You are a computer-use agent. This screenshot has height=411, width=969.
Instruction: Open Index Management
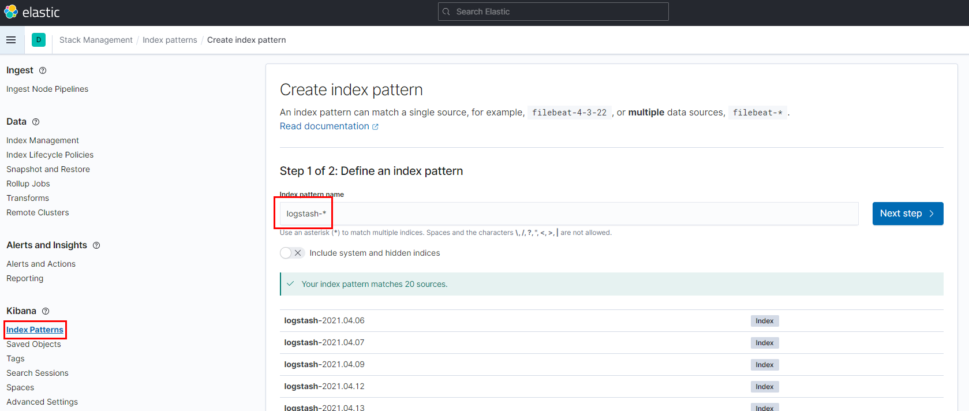click(43, 140)
